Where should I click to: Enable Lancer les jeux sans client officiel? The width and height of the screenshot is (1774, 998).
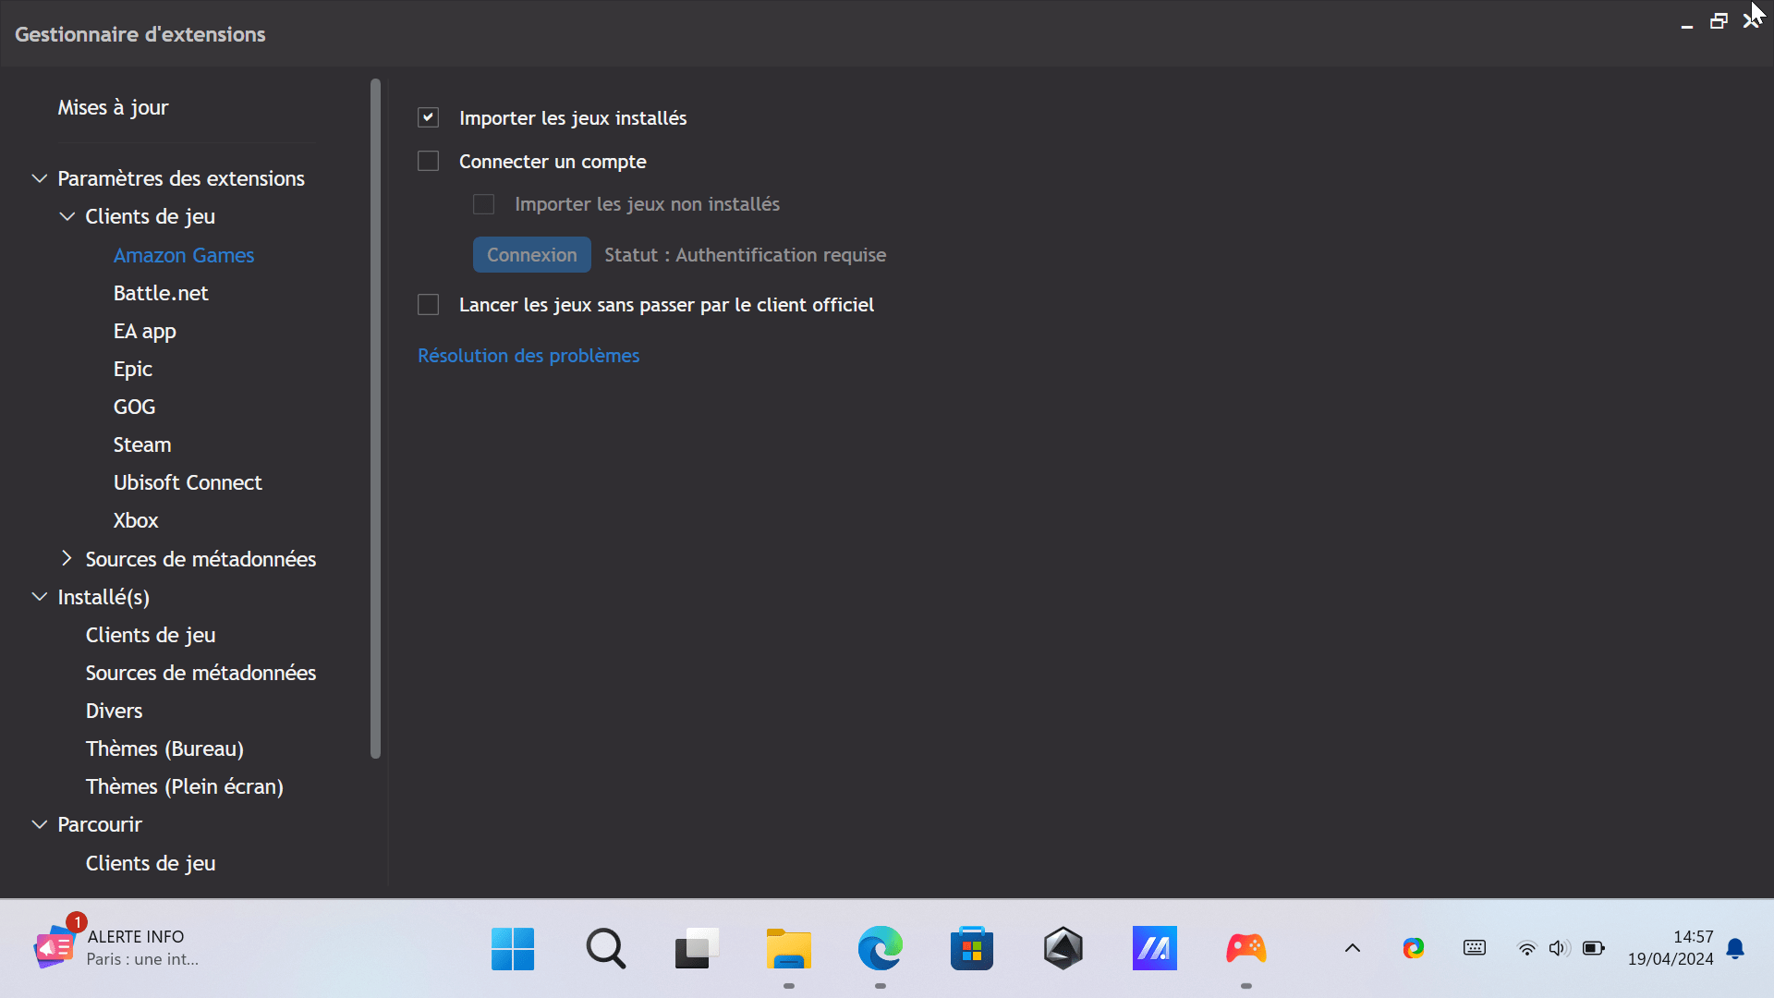428,305
